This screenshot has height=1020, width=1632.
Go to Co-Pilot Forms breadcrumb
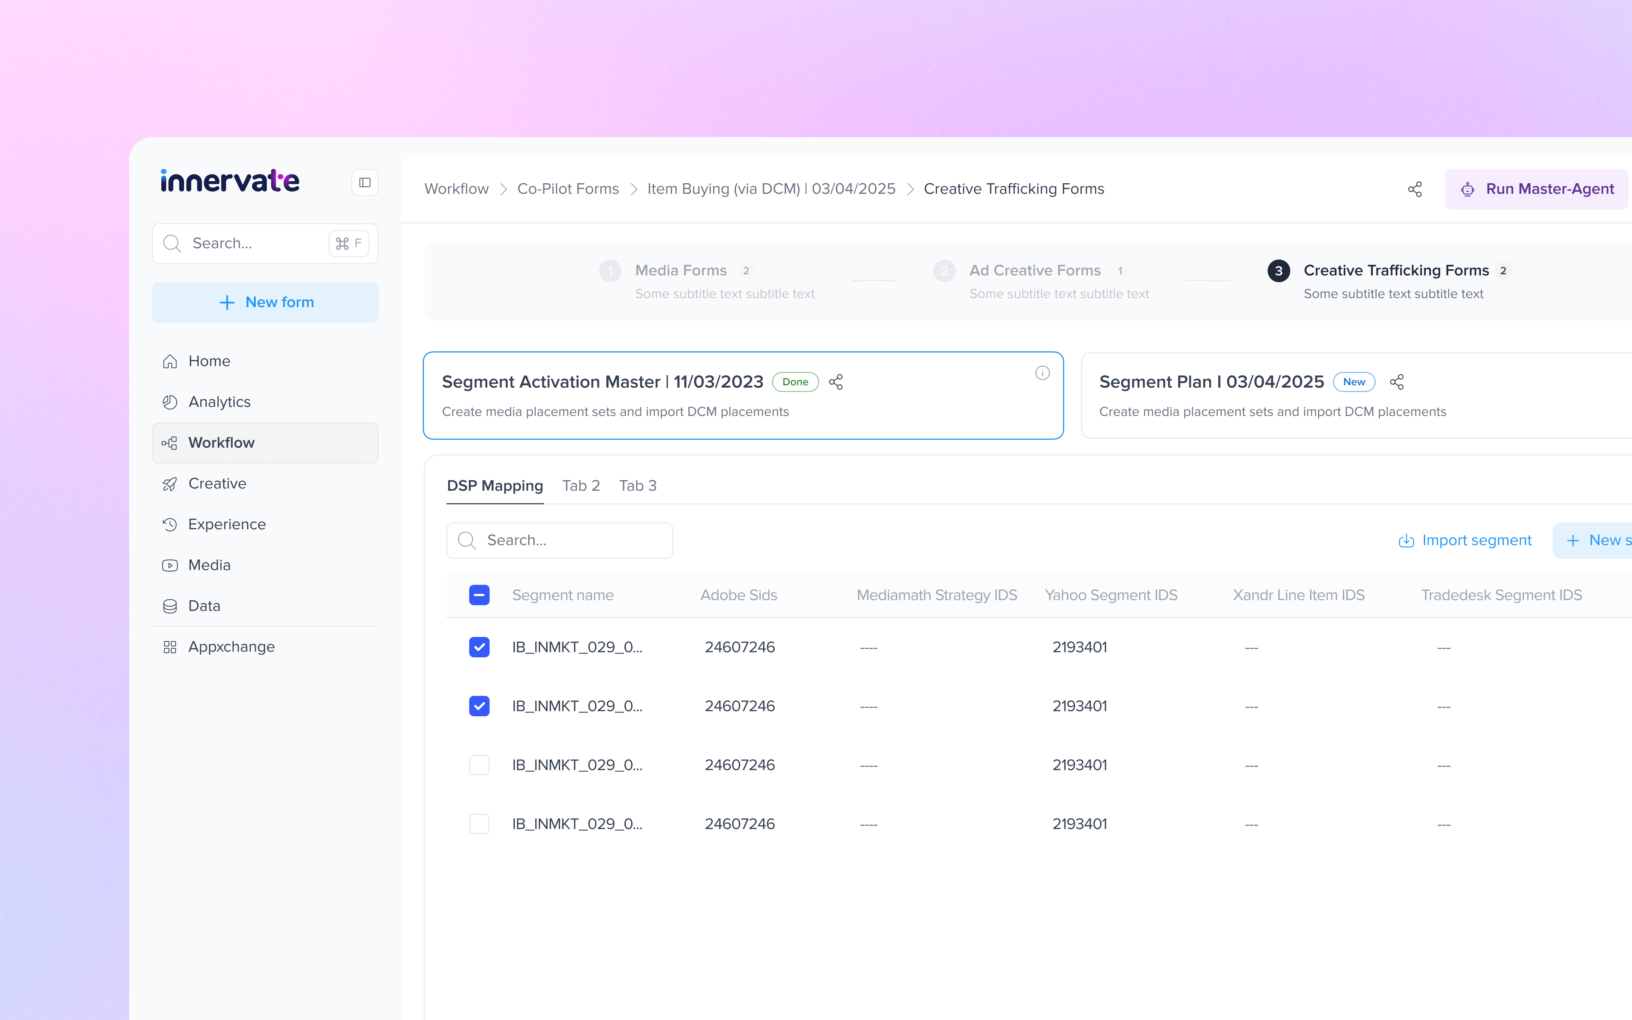click(x=568, y=189)
